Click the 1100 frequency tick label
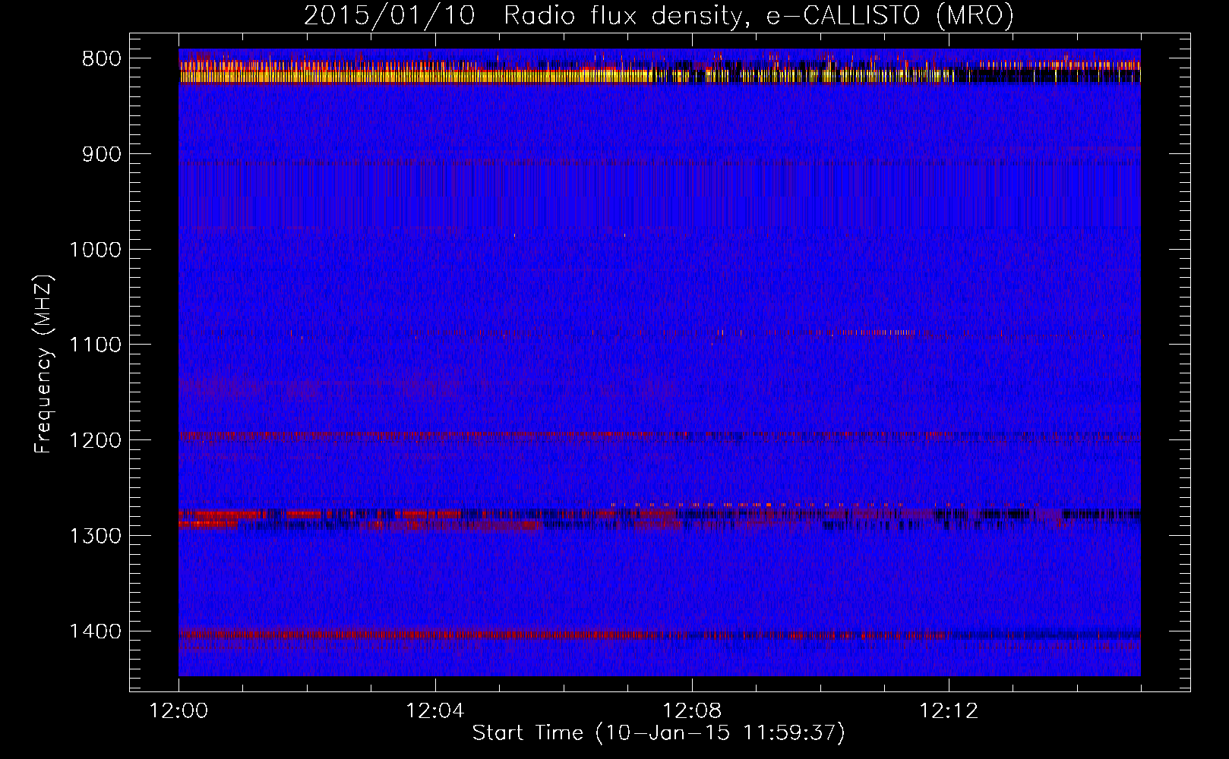The image size is (1229, 759). point(95,345)
